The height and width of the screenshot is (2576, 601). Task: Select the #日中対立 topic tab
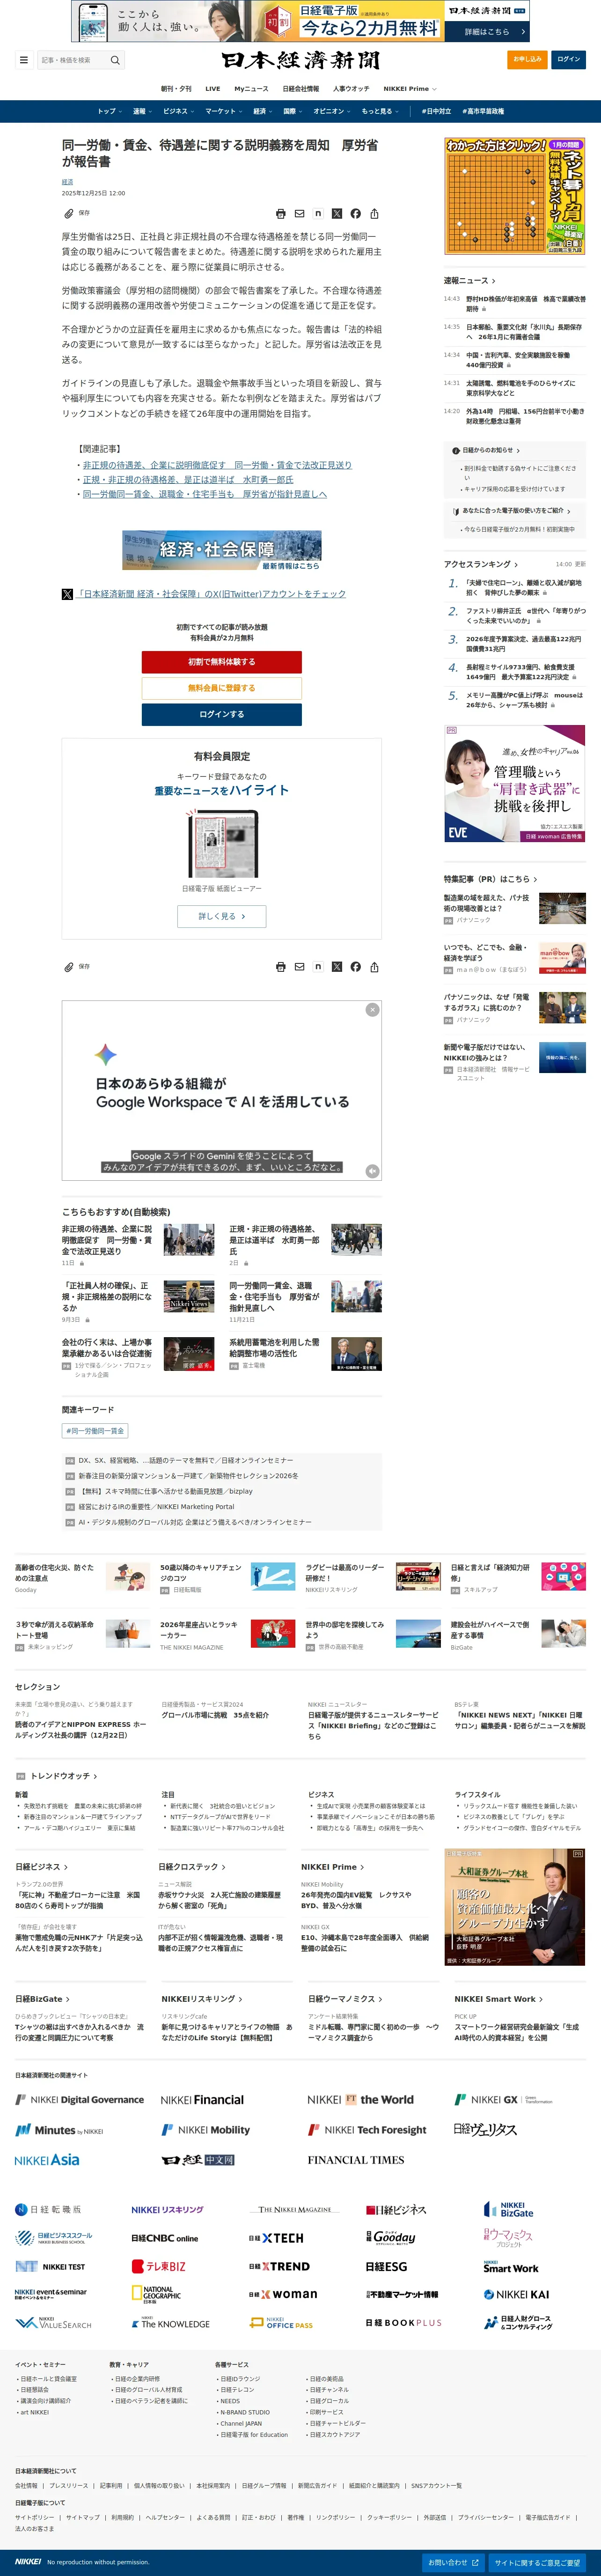[435, 112]
